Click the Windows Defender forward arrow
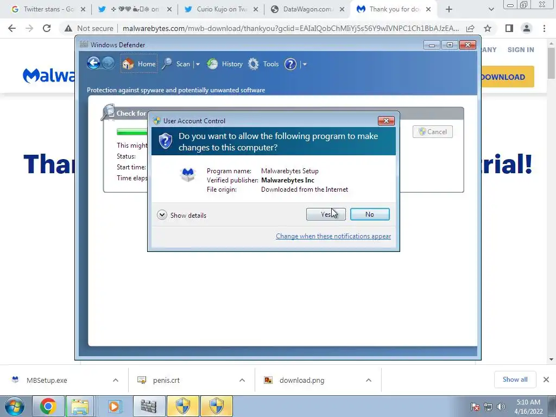 [108, 63]
